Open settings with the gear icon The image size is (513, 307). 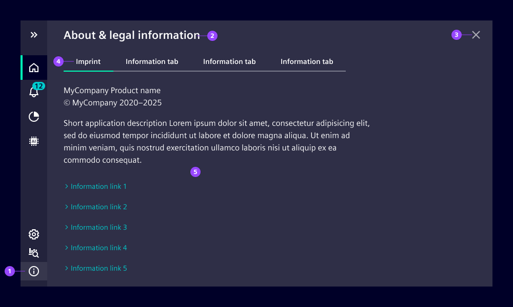point(34,234)
